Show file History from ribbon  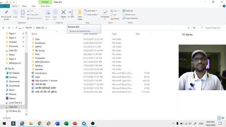(x=115, y=19)
